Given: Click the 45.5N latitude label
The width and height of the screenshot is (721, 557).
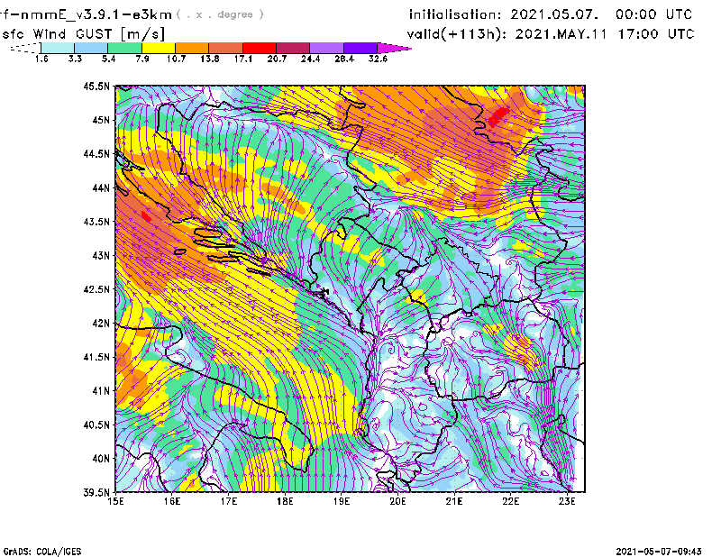Looking at the screenshot, I should pyautogui.click(x=96, y=86).
